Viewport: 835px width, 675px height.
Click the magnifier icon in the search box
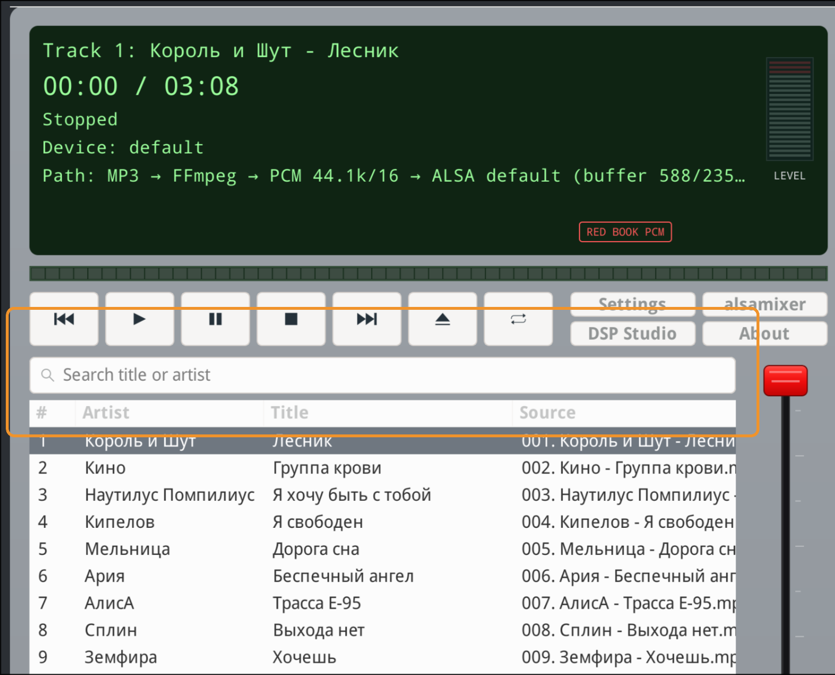[48, 375]
